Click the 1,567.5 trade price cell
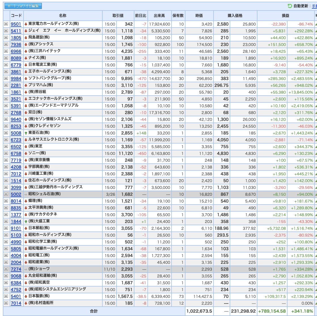317x316 pixels. pyautogui.click(x=125, y=296)
